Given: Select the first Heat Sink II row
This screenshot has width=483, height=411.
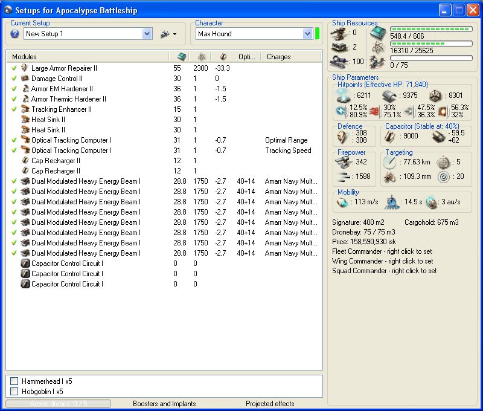Looking at the screenshot, I should pyautogui.click(x=48, y=120).
